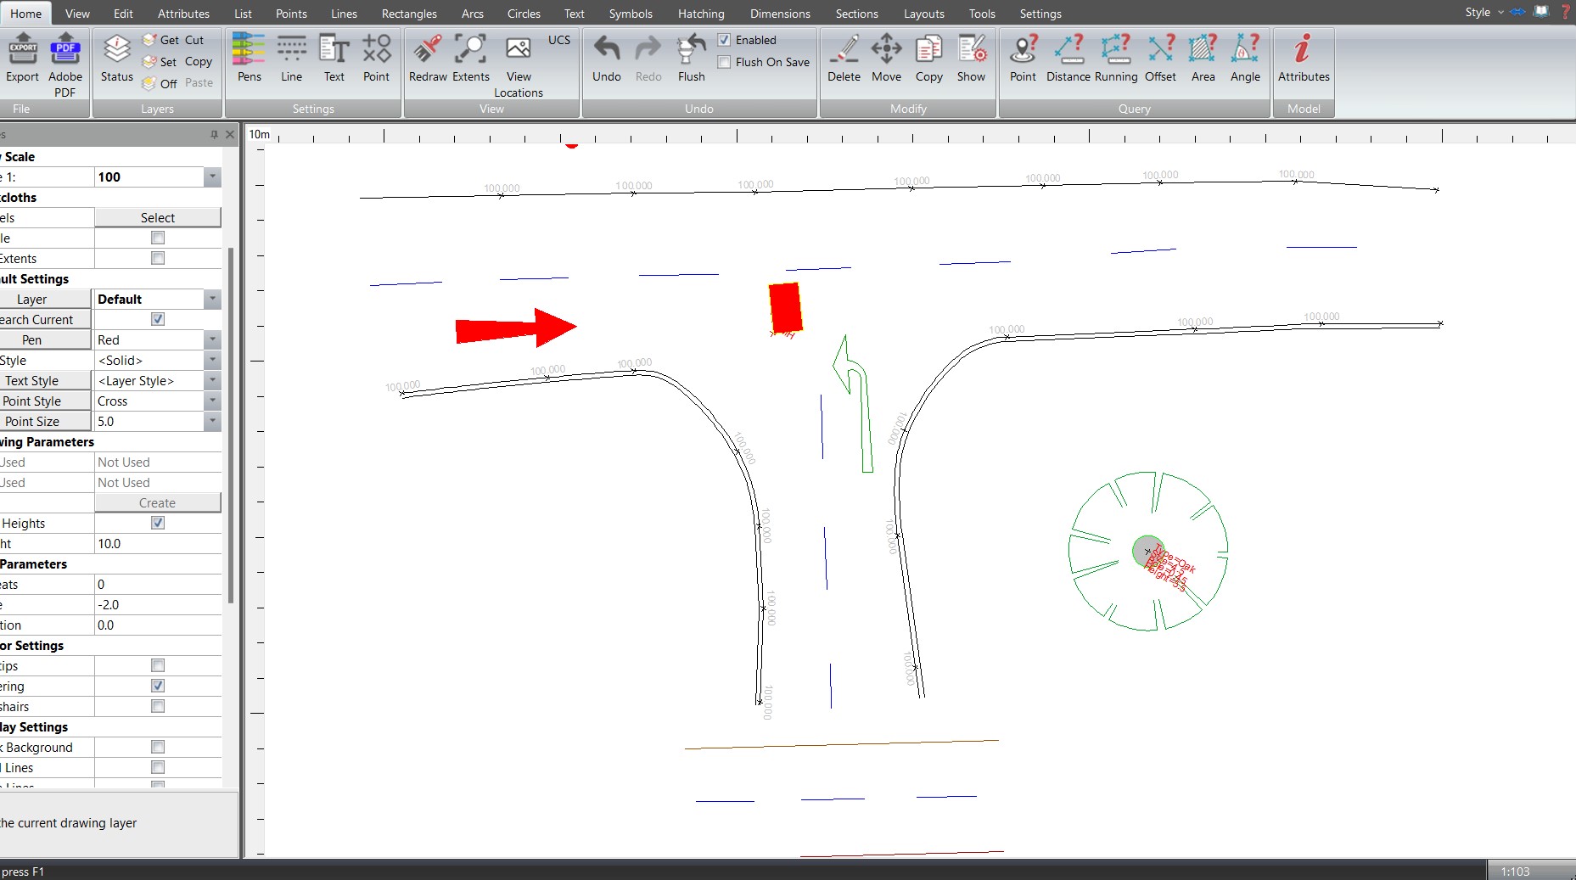Open the Dimensions ribbon tab
This screenshot has height=880, width=1576.
coord(780,14)
